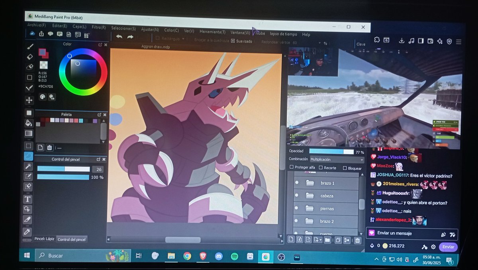This screenshot has height=270, width=478.
Task: Undock the Paleta panel
Action: pos(99,115)
